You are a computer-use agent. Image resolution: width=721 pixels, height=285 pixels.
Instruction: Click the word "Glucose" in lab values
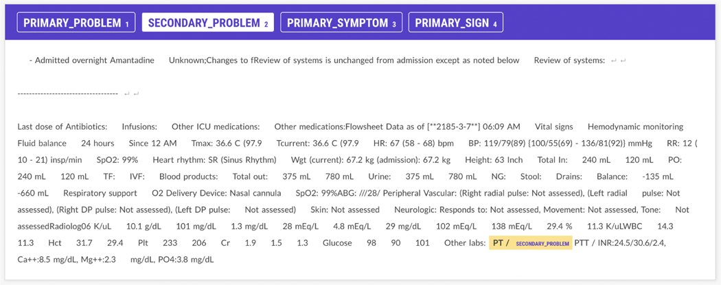(336, 243)
